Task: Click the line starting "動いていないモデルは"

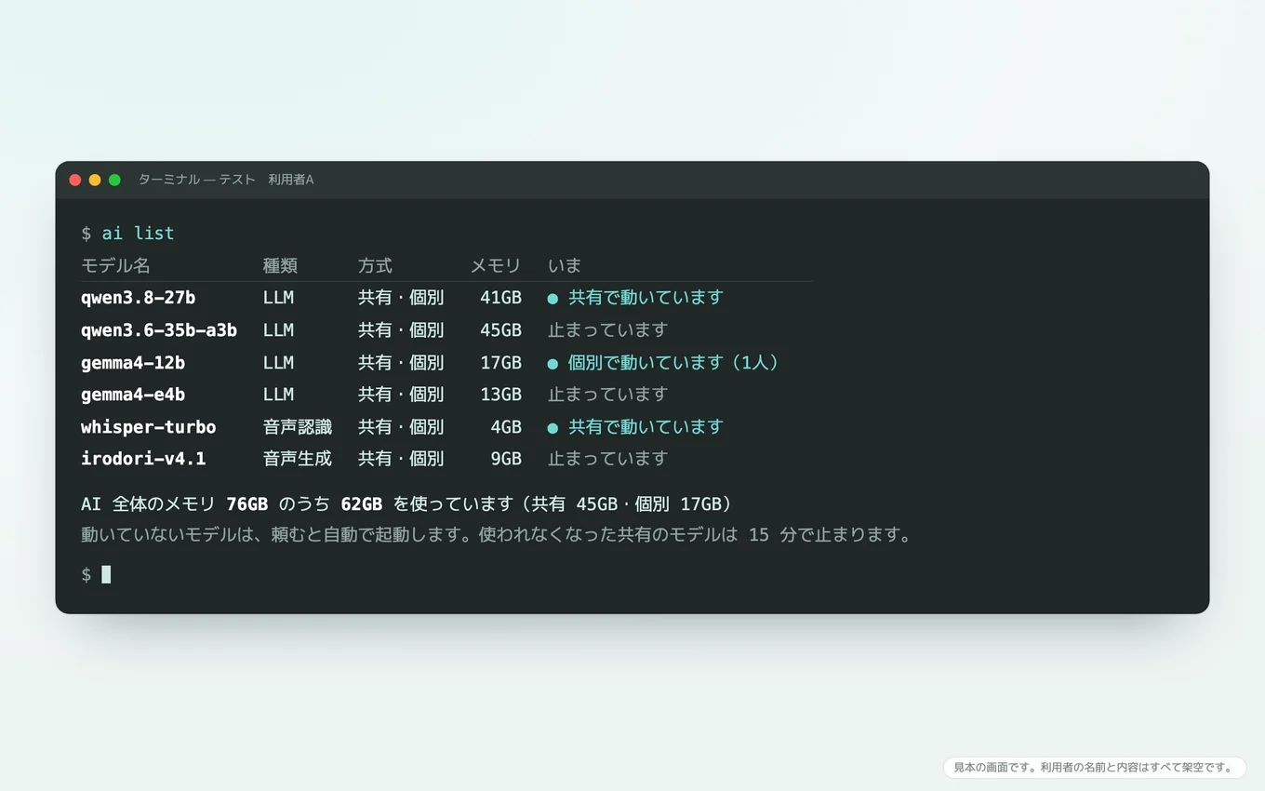Action: pos(498,536)
